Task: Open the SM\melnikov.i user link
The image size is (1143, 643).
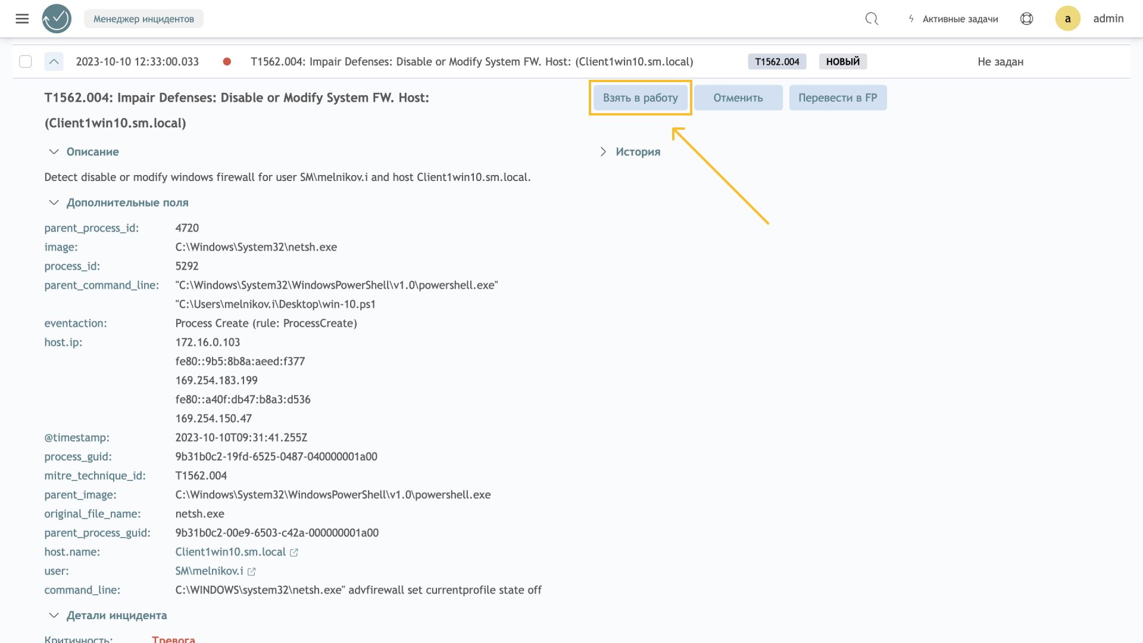Action: (x=209, y=571)
